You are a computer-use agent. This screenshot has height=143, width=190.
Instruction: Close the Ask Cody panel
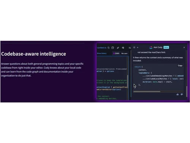point(184,47)
